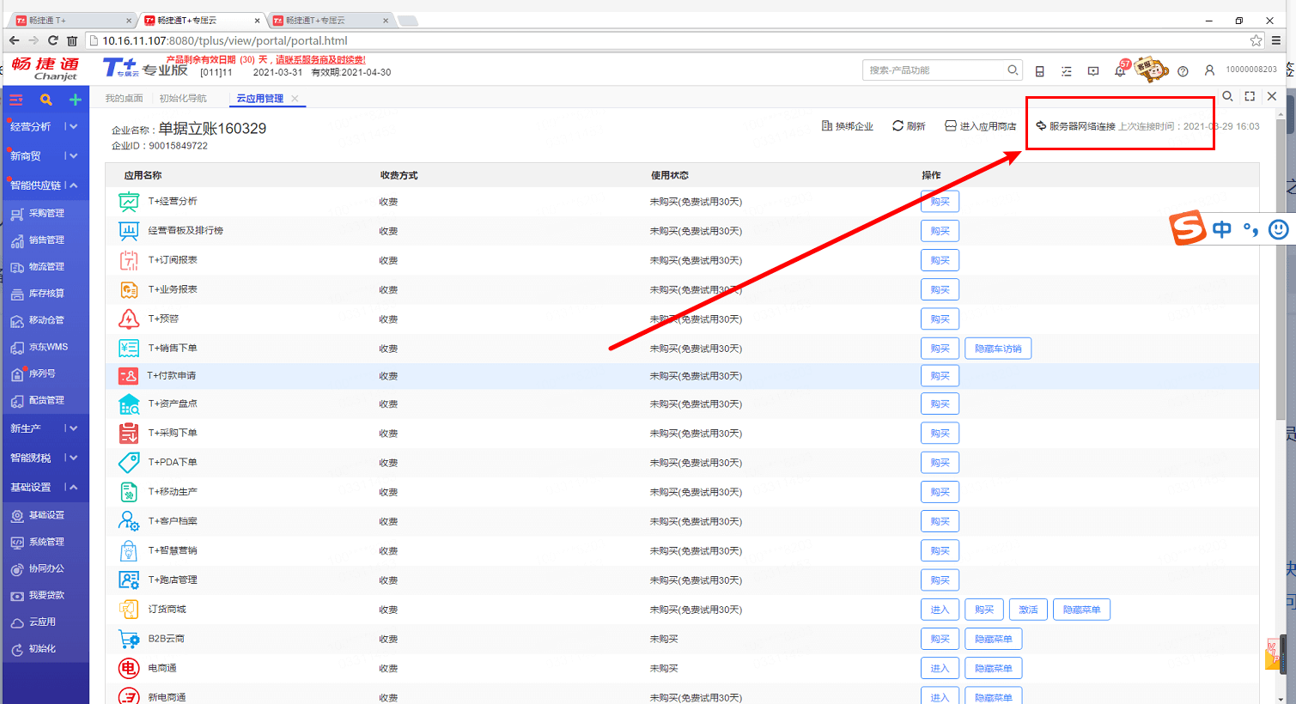
Task: Toggle fullscreen for the content panel
Action: (x=1250, y=96)
